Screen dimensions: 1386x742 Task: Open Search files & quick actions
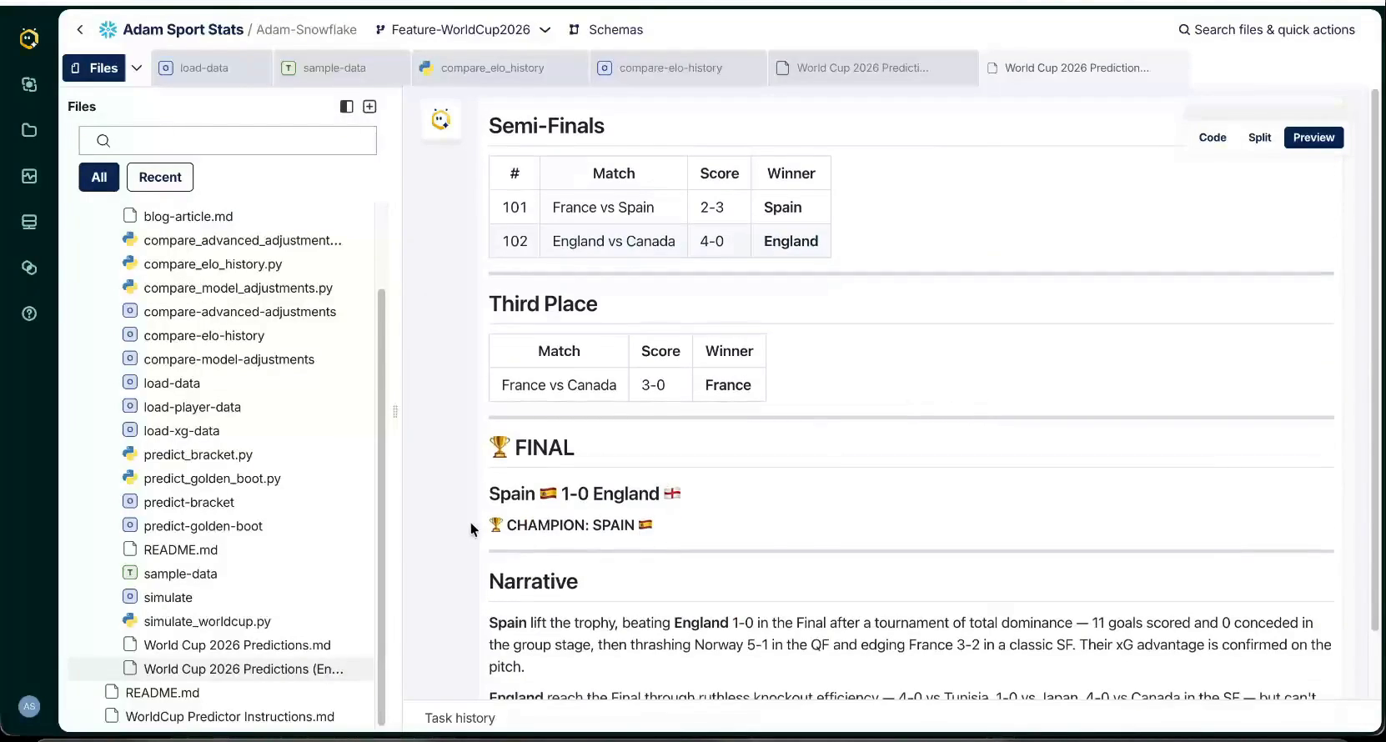(x=1267, y=29)
